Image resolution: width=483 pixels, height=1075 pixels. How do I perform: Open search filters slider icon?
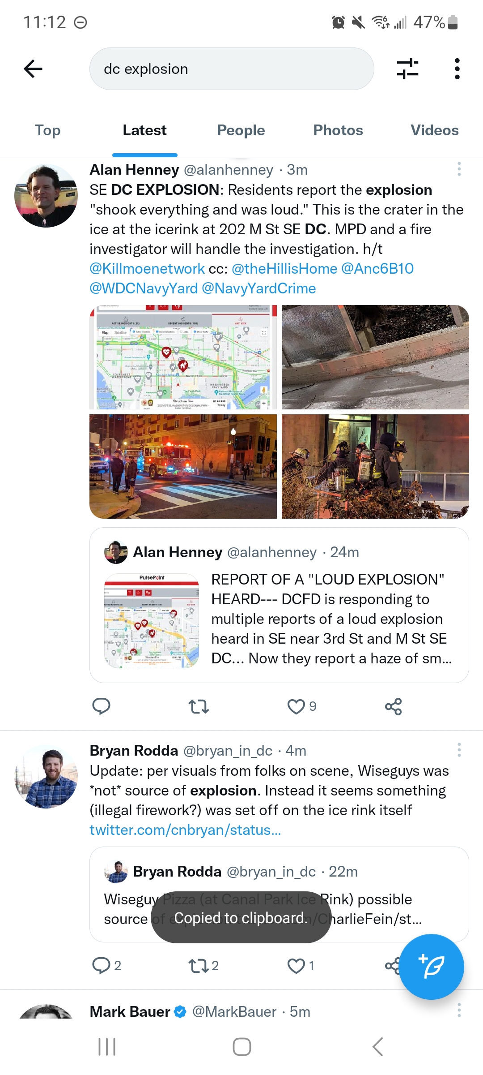pos(407,69)
